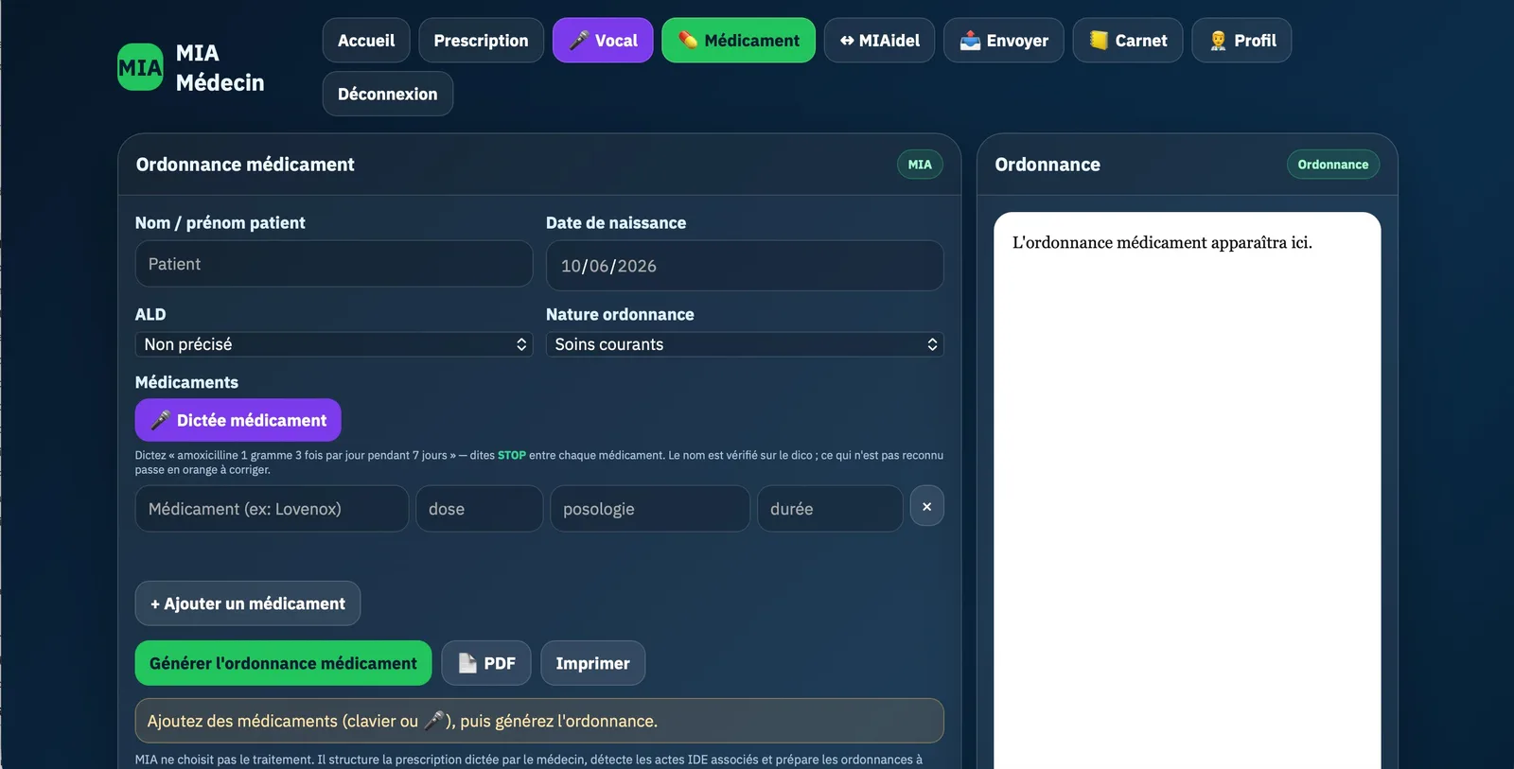Click the Imprimer button
The image size is (1514, 769).
coord(593,663)
